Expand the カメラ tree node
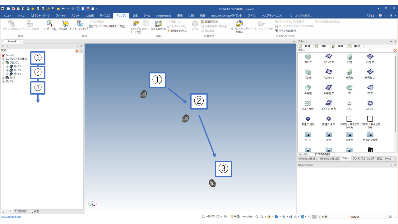This screenshot has width=398, height=224. point(3,77)
